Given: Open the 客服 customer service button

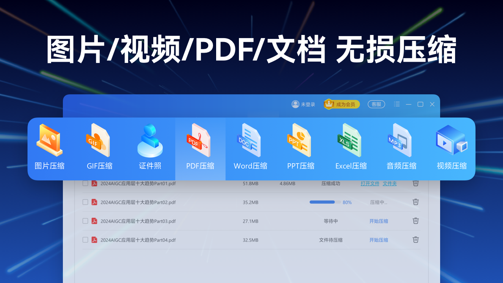Looking at the screenshot, I should click(x=376, y=104).
